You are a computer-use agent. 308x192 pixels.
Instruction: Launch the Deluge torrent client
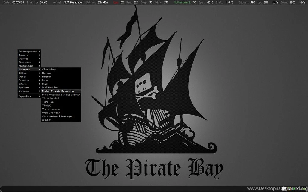[47, 73]
